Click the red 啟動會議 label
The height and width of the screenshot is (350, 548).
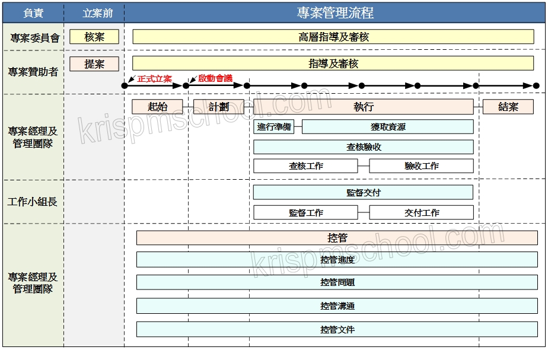coord(215,78)
